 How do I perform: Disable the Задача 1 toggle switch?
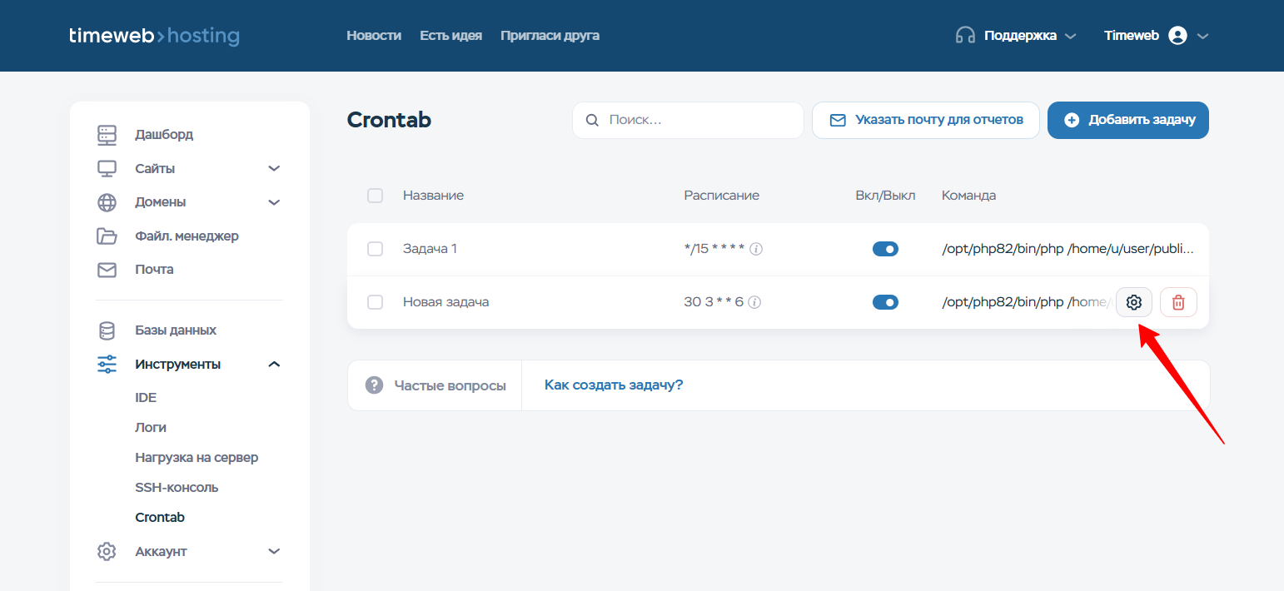pyautogui.click(x=885, y=249)
